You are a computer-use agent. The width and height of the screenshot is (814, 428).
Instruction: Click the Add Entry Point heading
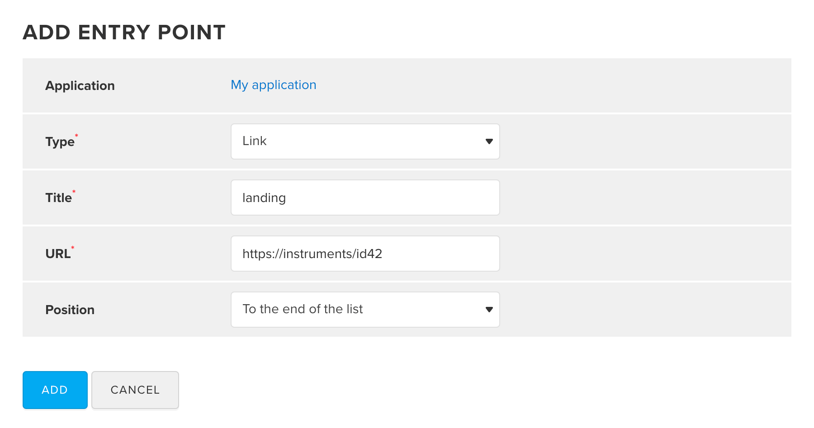tap(124, 33)
